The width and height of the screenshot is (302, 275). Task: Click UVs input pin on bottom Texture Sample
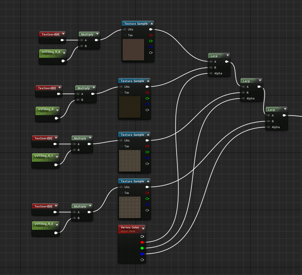(x=121, y=187)
